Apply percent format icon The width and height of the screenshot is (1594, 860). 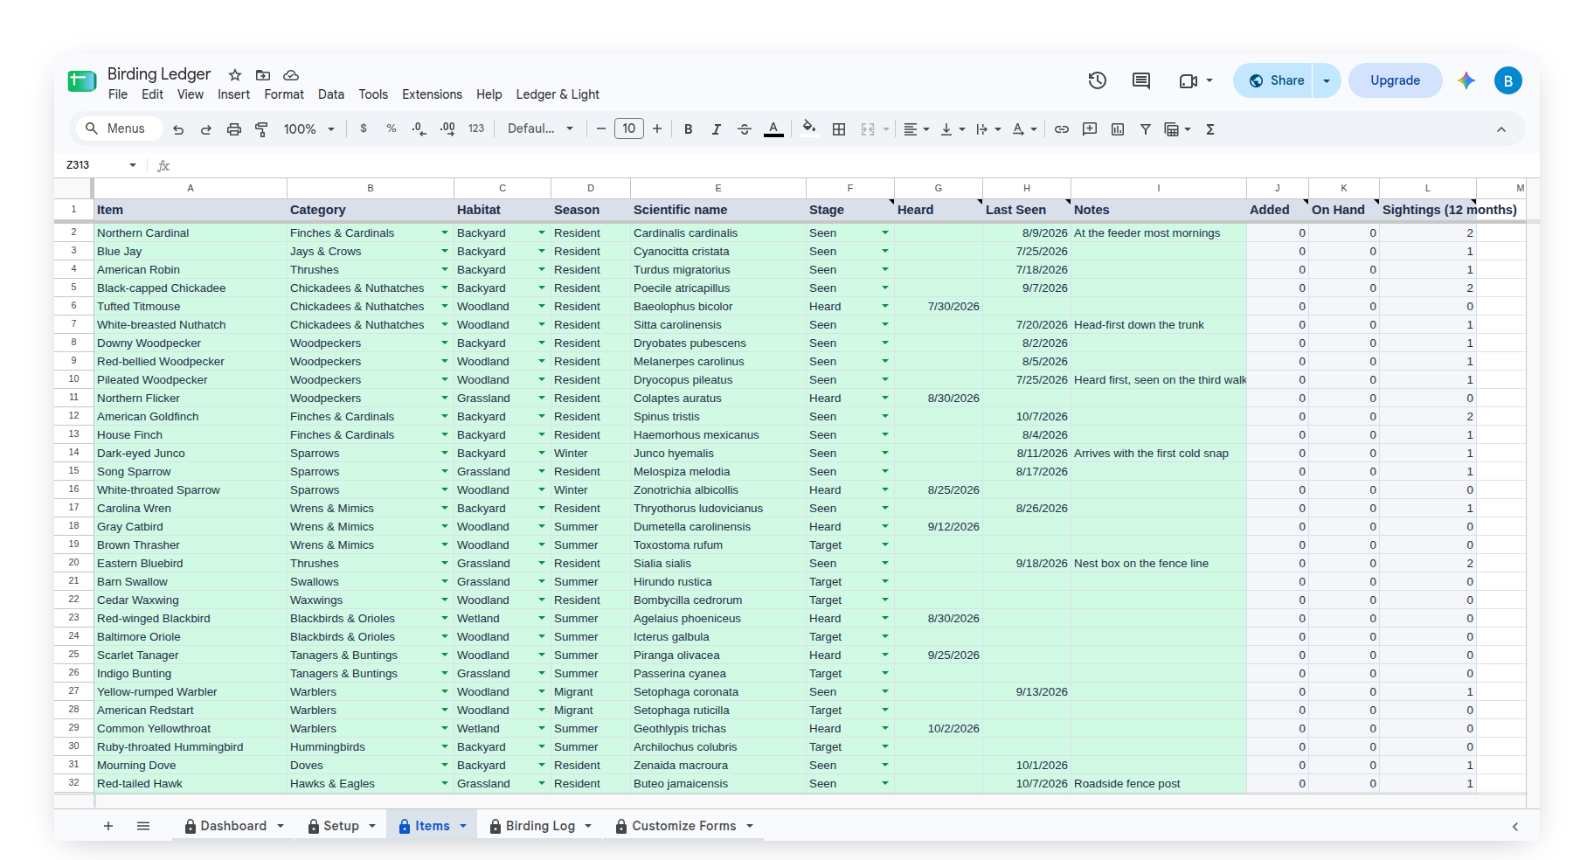click(x=392, y=128)
